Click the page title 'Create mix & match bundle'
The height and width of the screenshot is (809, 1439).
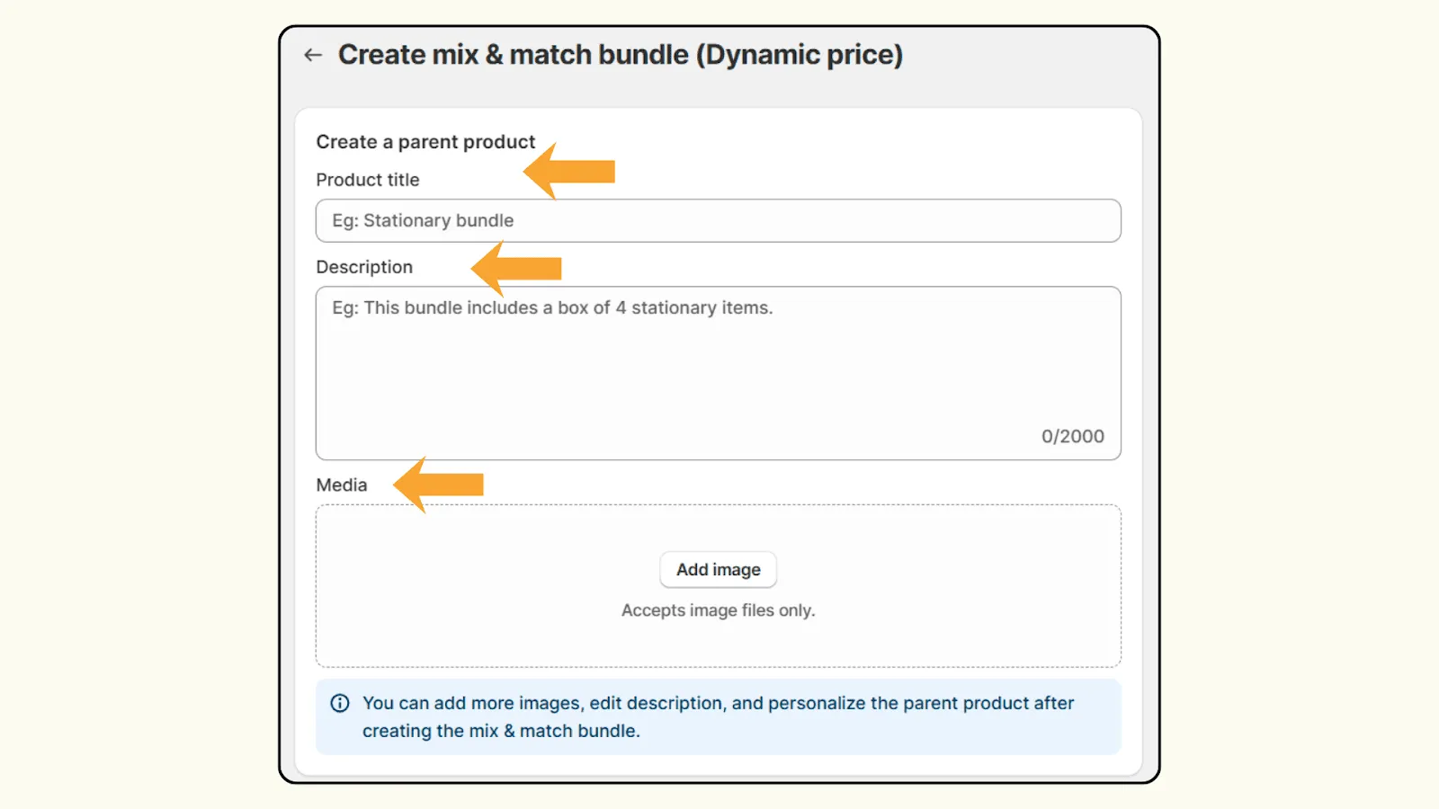[x=621, y=54]
